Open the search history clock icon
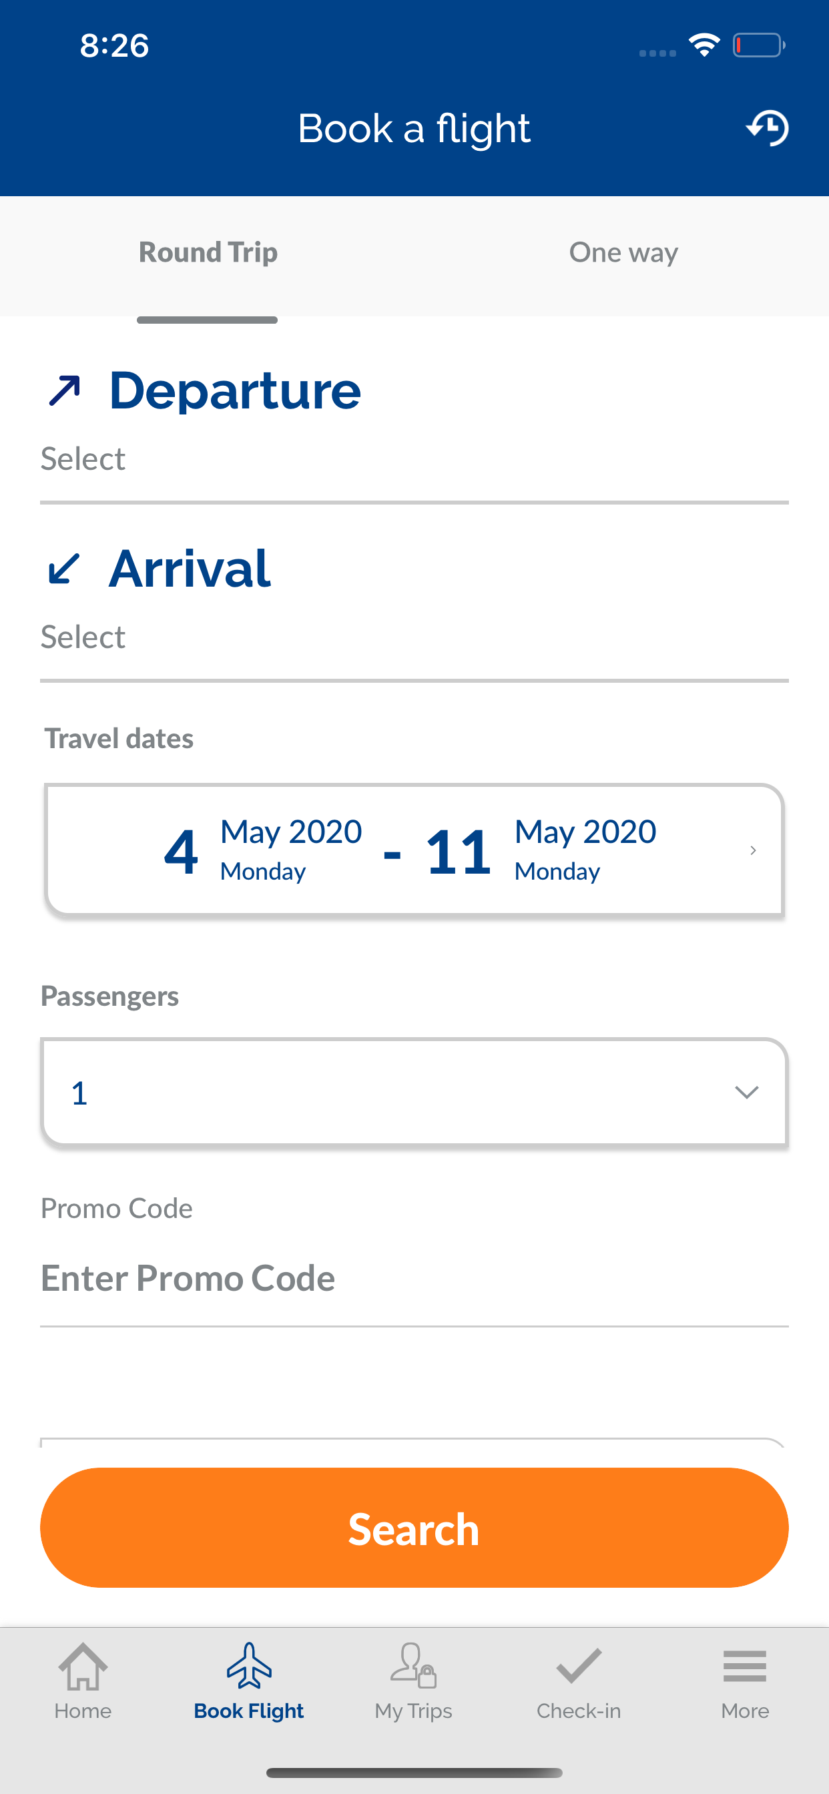The image size is (829, 1794). (767, 128)
